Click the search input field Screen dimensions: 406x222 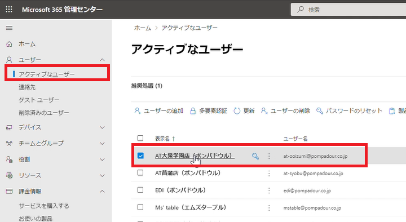pyautogui.click(x=348, y=10)
